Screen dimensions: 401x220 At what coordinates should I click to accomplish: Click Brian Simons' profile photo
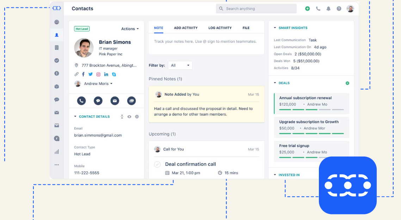point(84,48)
